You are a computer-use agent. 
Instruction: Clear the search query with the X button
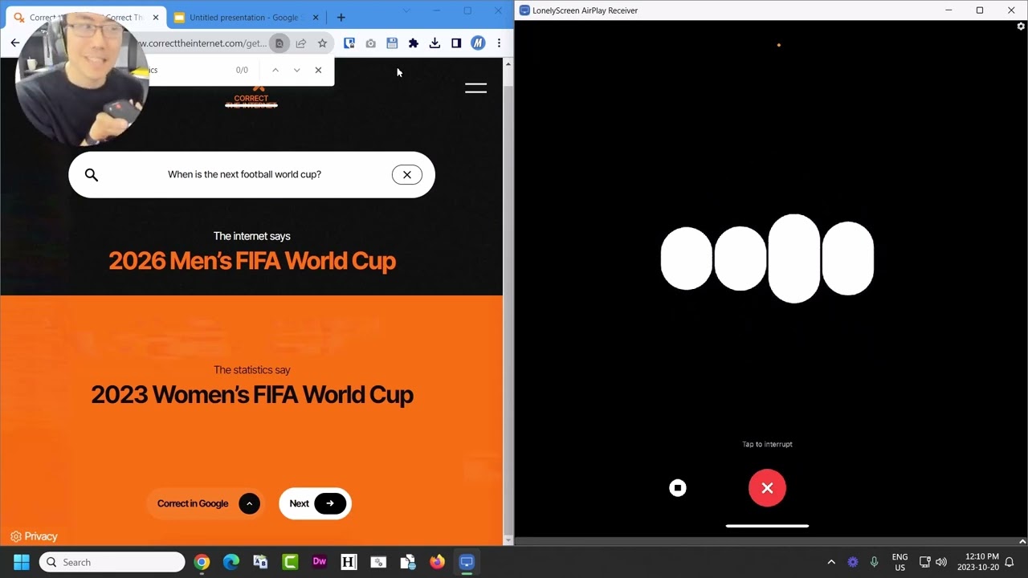point(407,175)
